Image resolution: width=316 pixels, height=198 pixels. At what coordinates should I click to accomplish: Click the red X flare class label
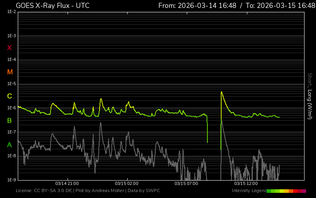[9, 48]
